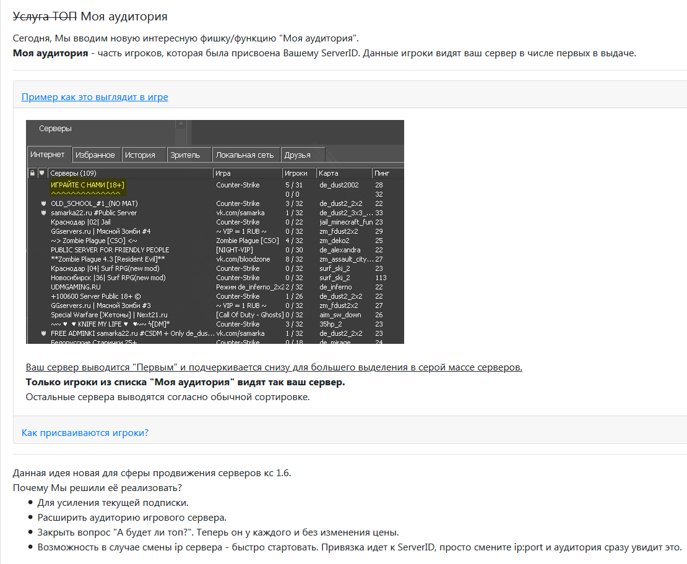Click shield icon beside OLD_SCHOOL_#1_(NO MAT)

[x=43, y=203]
